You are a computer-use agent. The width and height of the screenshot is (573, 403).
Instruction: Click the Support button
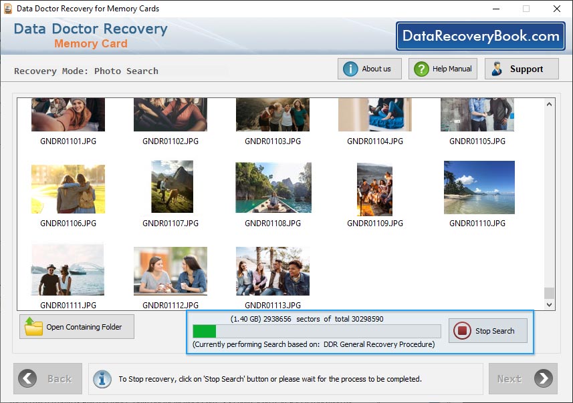[522, 69]
